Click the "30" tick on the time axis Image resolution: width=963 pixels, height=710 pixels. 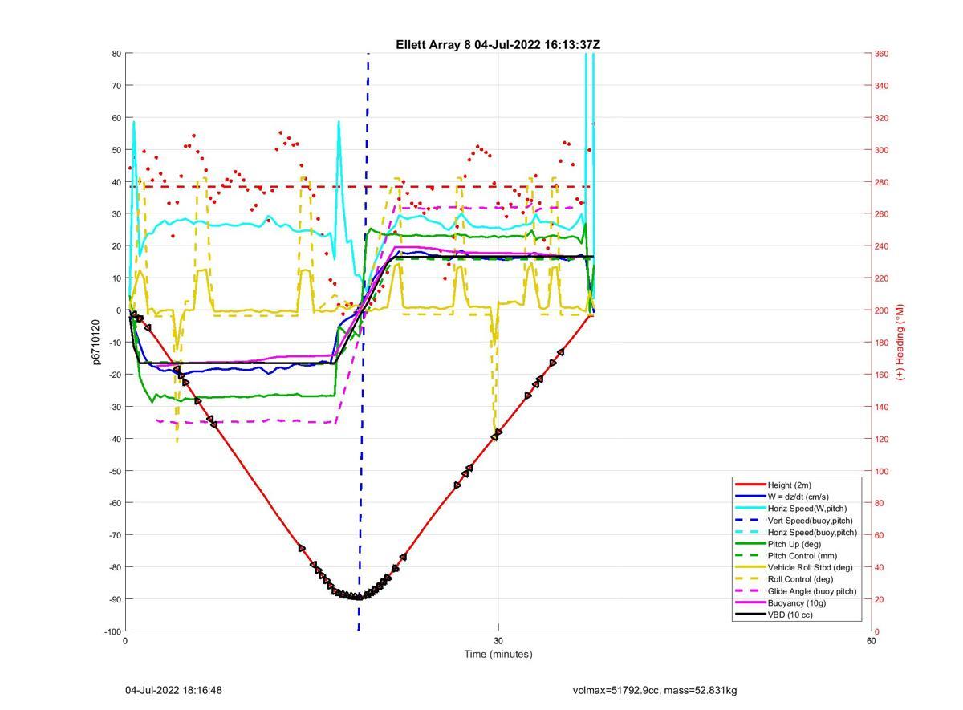(x=498, y=641)
